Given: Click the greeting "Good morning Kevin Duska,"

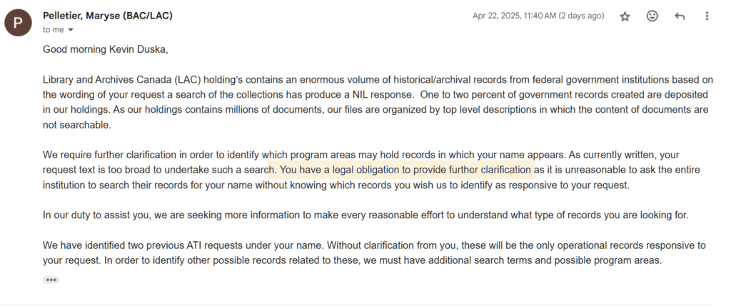Looking at the screenshot, I should (x=105, y=49).
